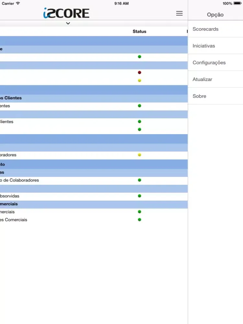Expand the chevron below the i2CORE logo
243x324 pixels.
point(68,23)
